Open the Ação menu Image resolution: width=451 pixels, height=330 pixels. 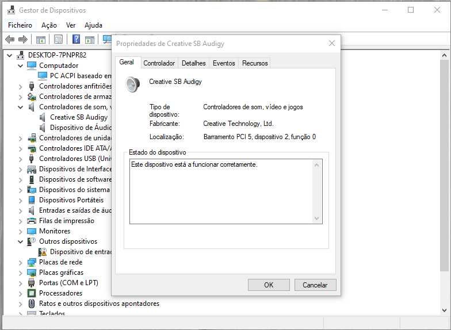tap(49, 25)
